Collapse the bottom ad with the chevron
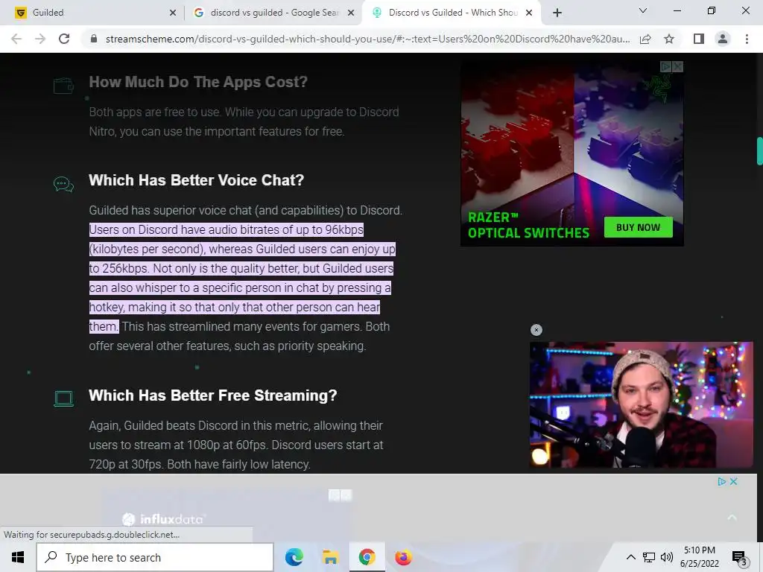The height and width of the screenshot is (572, 763). 732,517
